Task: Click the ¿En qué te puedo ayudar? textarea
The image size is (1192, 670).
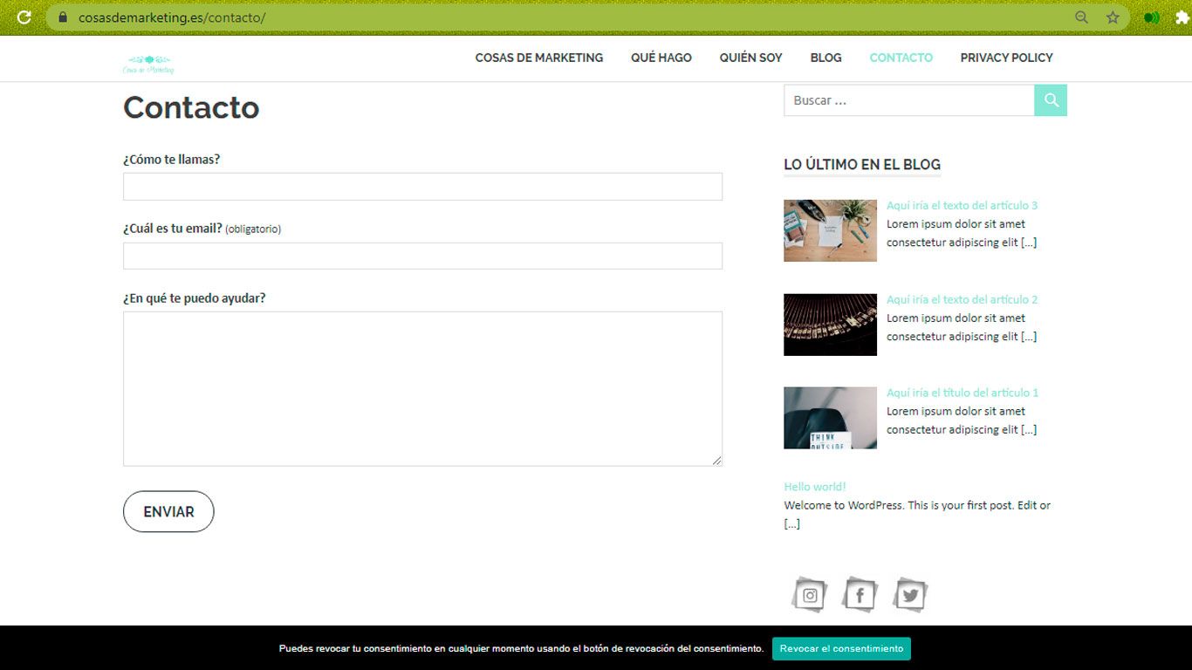Action: (x=422, y=388)
